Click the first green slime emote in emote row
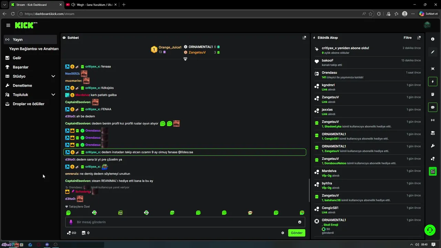441x248 pixels. [68, 213]
